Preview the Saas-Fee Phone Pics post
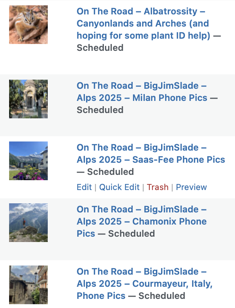 pos(191,187)
